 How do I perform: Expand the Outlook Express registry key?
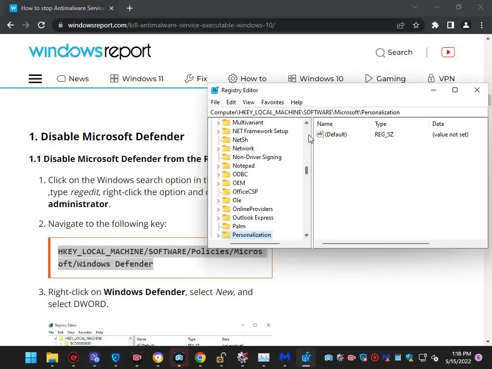219,218
